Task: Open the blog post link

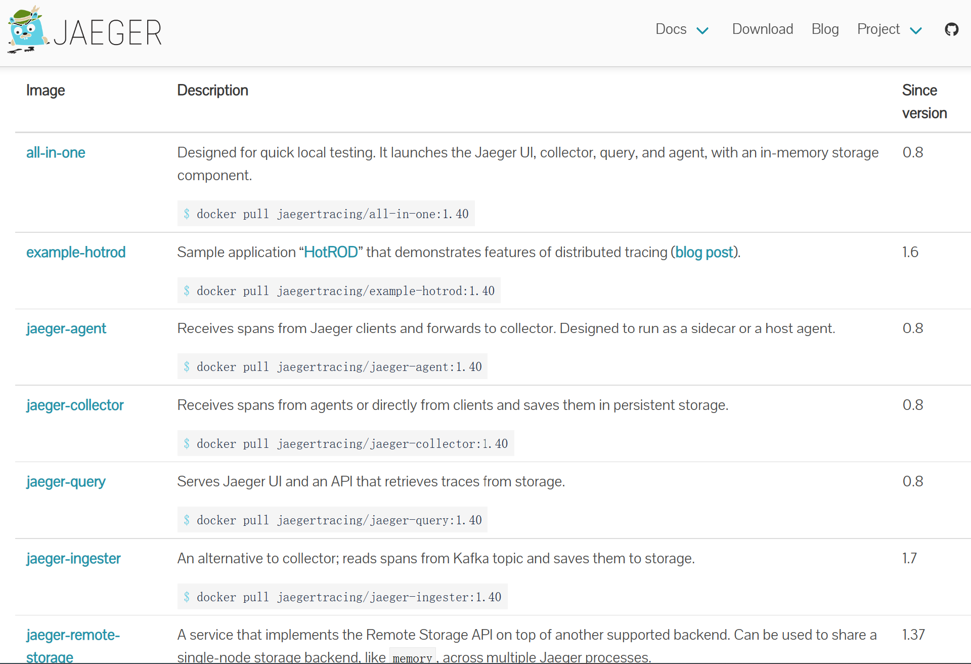Action: point(704,252)
